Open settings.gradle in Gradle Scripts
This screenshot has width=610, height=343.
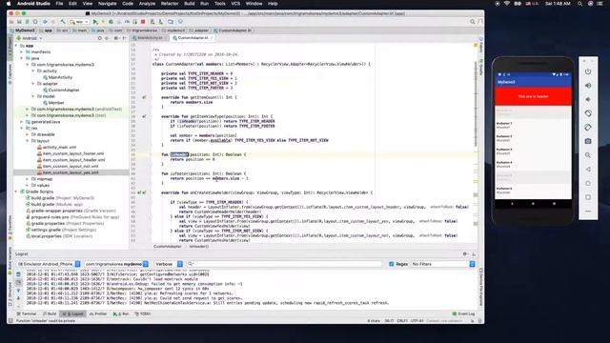tap(60, 230)
